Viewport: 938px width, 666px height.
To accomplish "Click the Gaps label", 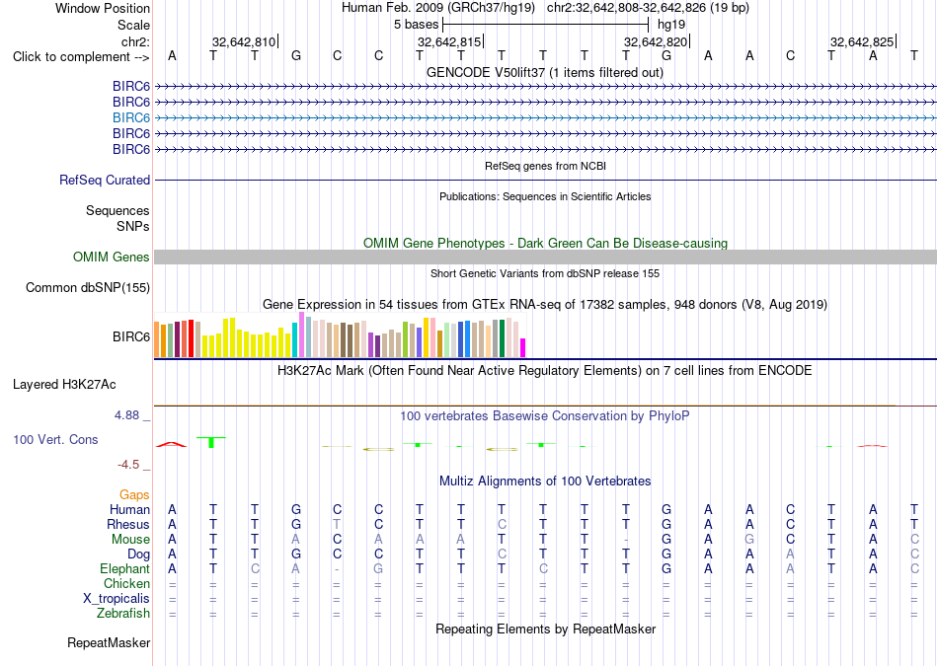I will pyautogui.click(x=134, y=494).
